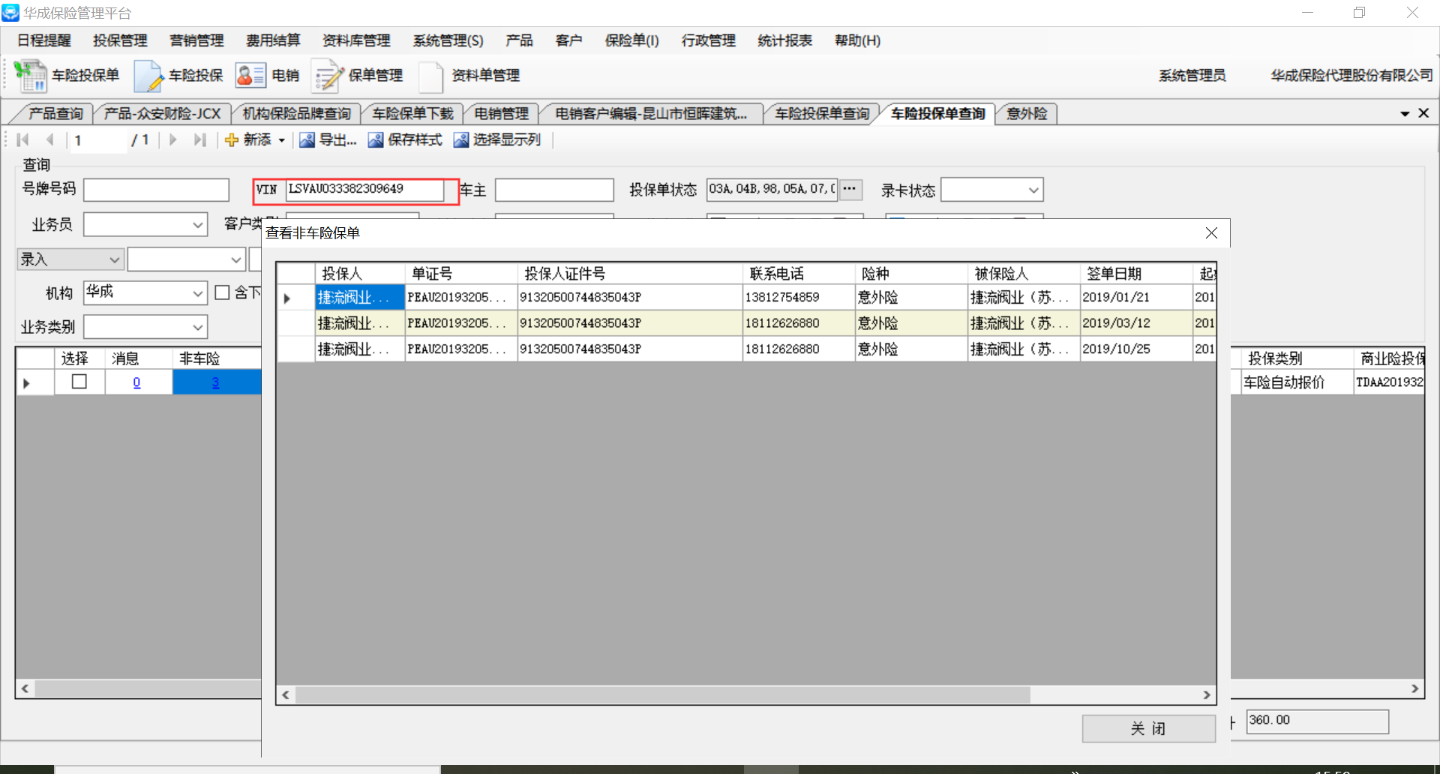Click the 导出 export icon
The height and width of the screenshot is (774, 1440).
click(x=307, y=140)
